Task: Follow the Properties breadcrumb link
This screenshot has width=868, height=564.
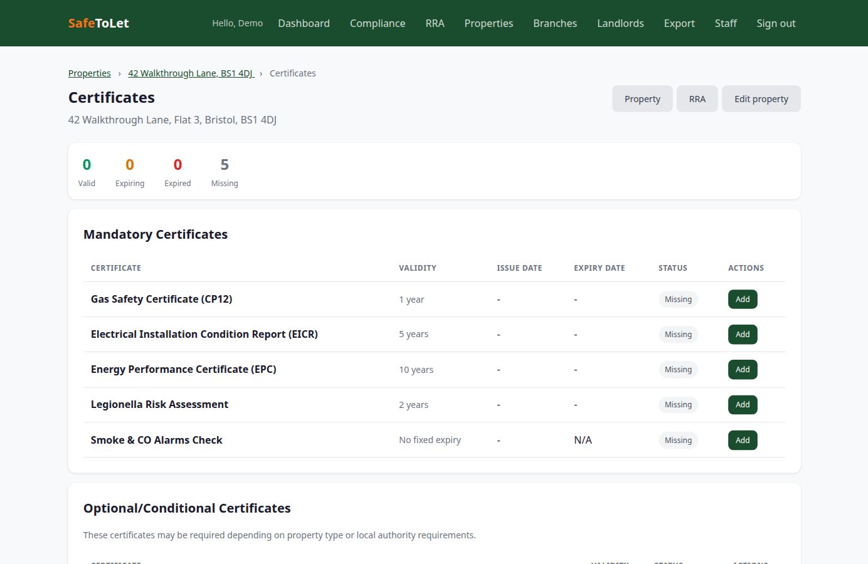Action: [90, 73]
